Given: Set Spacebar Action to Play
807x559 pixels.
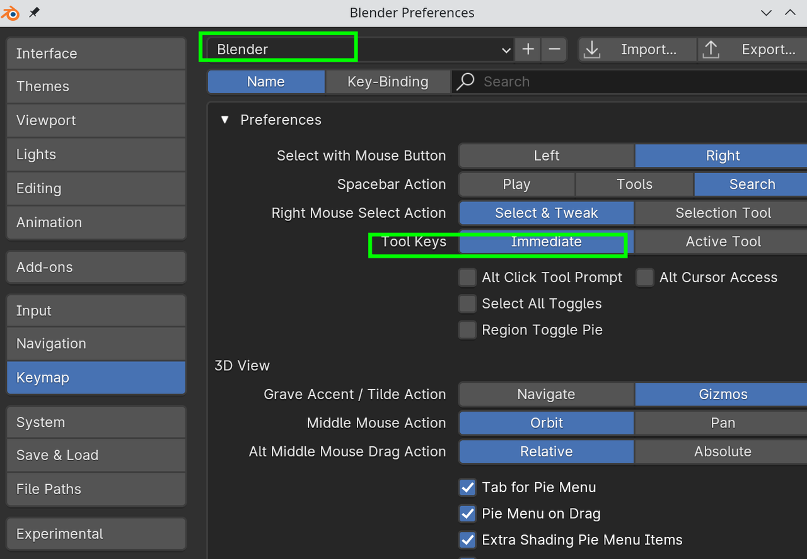Looking at the screenshot, I should (x=517, y=184).
